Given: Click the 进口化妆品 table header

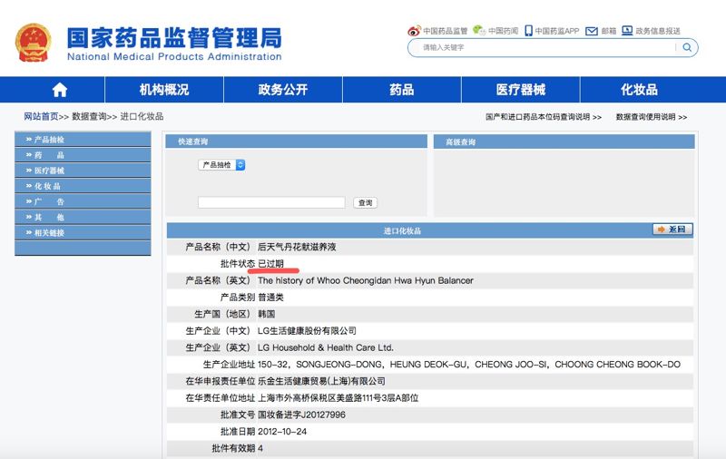Looking at the screenshot, I should (402, 230).
